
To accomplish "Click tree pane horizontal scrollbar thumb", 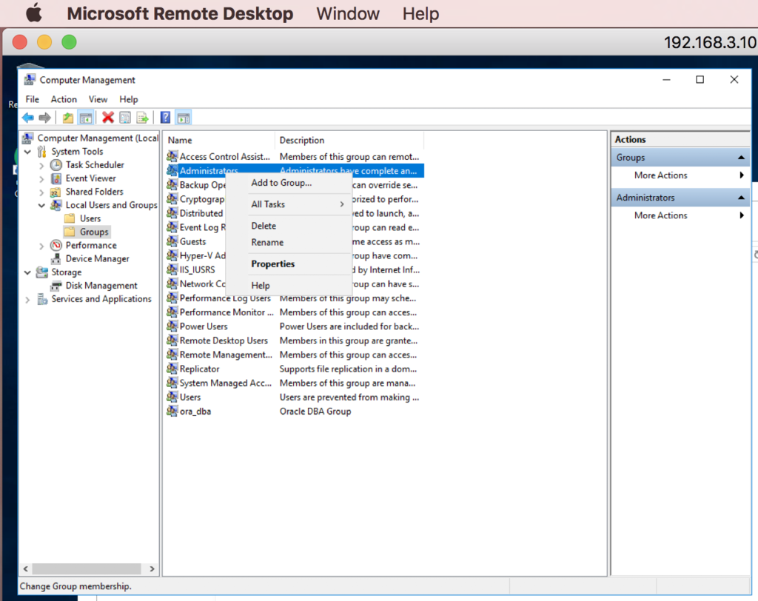I will click(x=87, y=568).
